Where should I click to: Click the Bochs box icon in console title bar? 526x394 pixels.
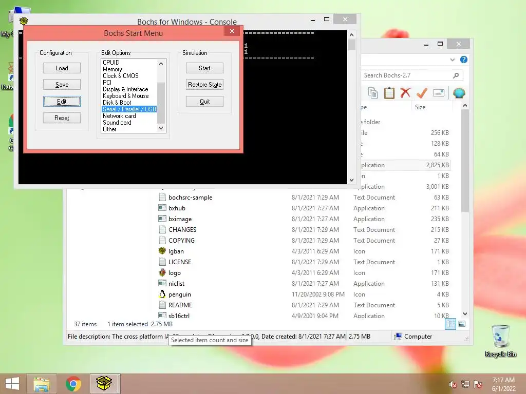24,21
